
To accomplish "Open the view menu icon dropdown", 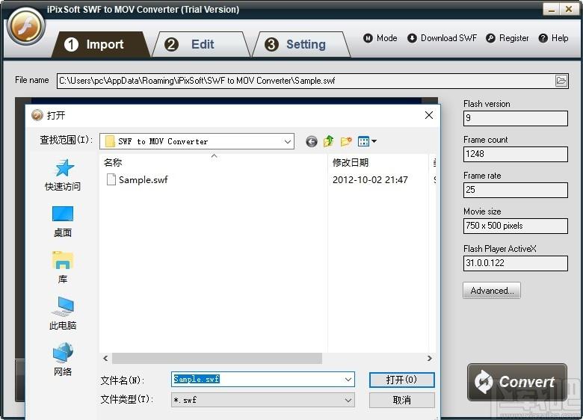I will [x=367, y=141].
